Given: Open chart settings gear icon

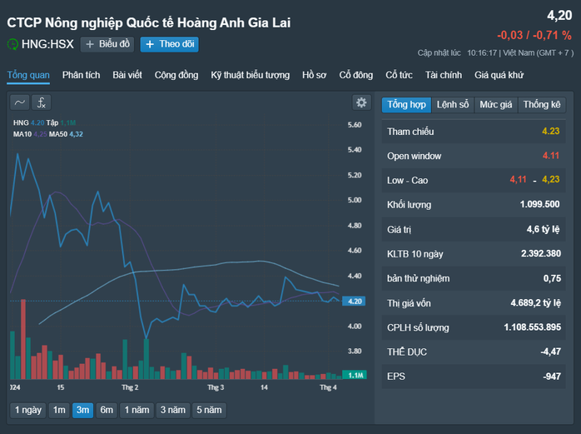Looking at the screenshot, I should coord(361,102).
